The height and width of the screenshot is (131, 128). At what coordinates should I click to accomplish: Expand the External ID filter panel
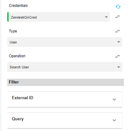(x=65, y=99)
